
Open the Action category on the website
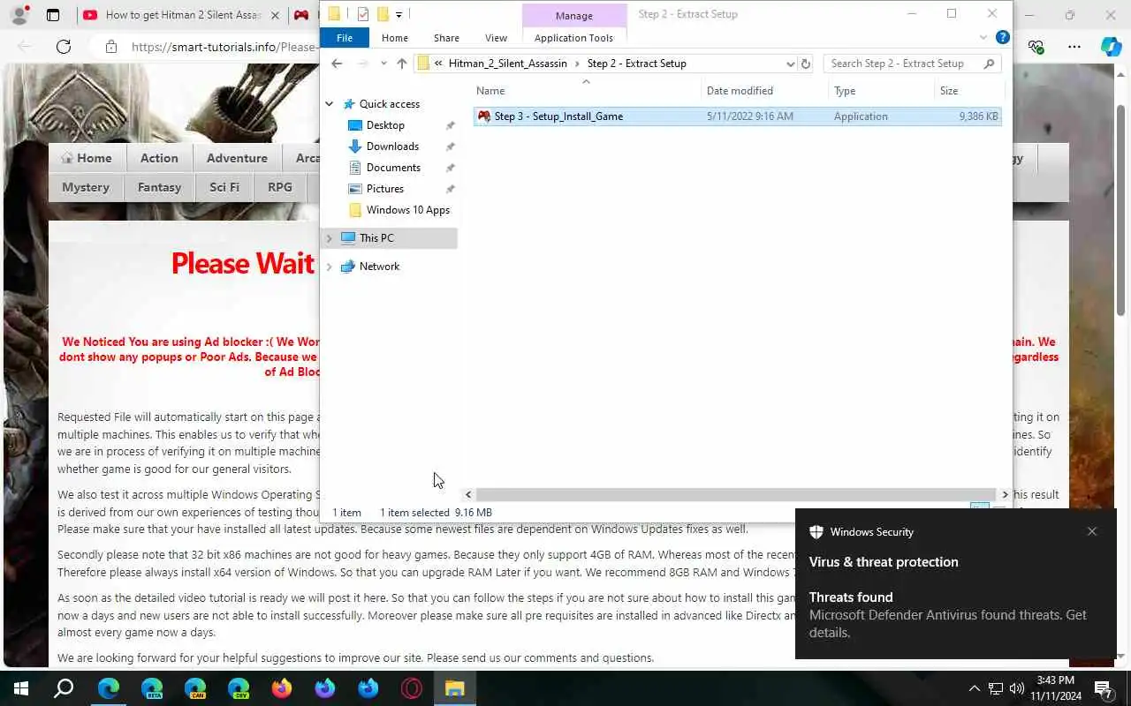pos(159,158)
